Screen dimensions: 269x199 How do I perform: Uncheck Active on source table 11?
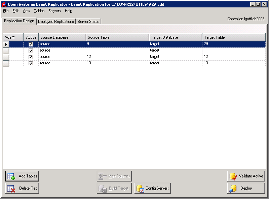click(30, 50)
